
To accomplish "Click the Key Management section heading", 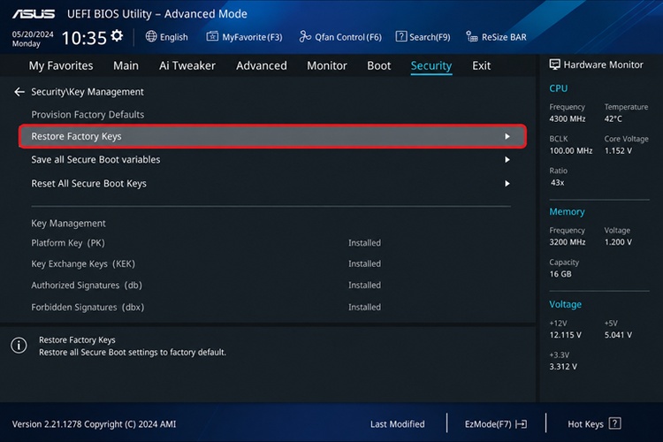I will tap(68, 224).
